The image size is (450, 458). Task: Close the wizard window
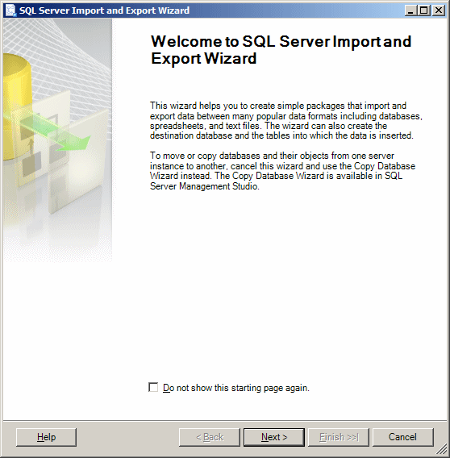(439, 10)
